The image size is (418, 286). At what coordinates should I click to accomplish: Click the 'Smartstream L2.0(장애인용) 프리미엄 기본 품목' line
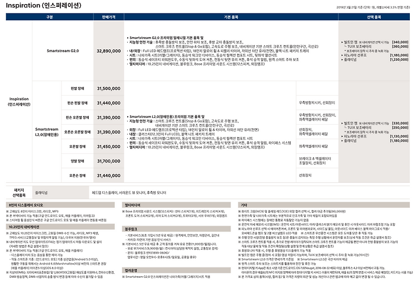click(x=165, y=117)
